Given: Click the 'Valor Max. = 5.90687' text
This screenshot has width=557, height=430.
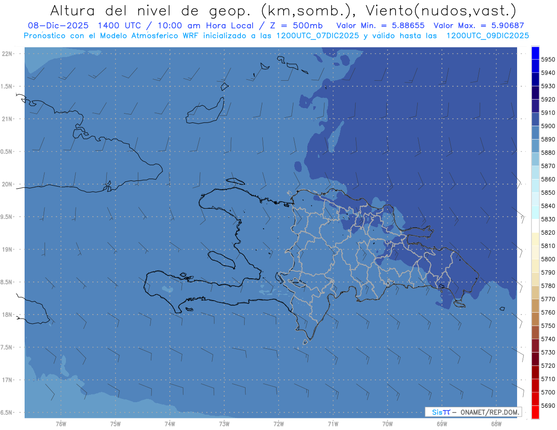Looking at the screenshot, I should pos(479,26).
